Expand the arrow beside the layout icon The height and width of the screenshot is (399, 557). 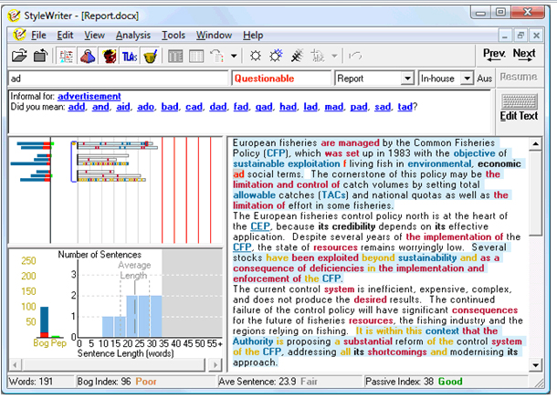coord(235,57)
